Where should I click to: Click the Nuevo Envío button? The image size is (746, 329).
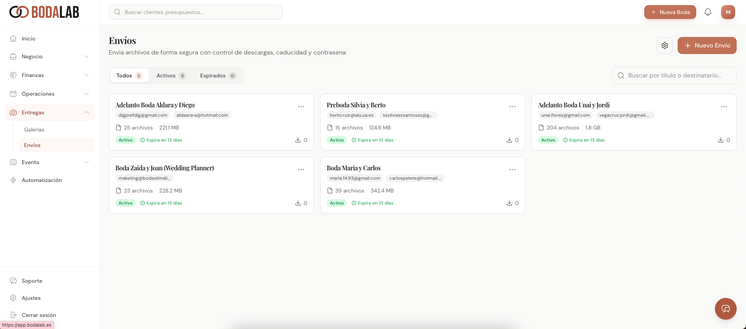coord(707,45)
